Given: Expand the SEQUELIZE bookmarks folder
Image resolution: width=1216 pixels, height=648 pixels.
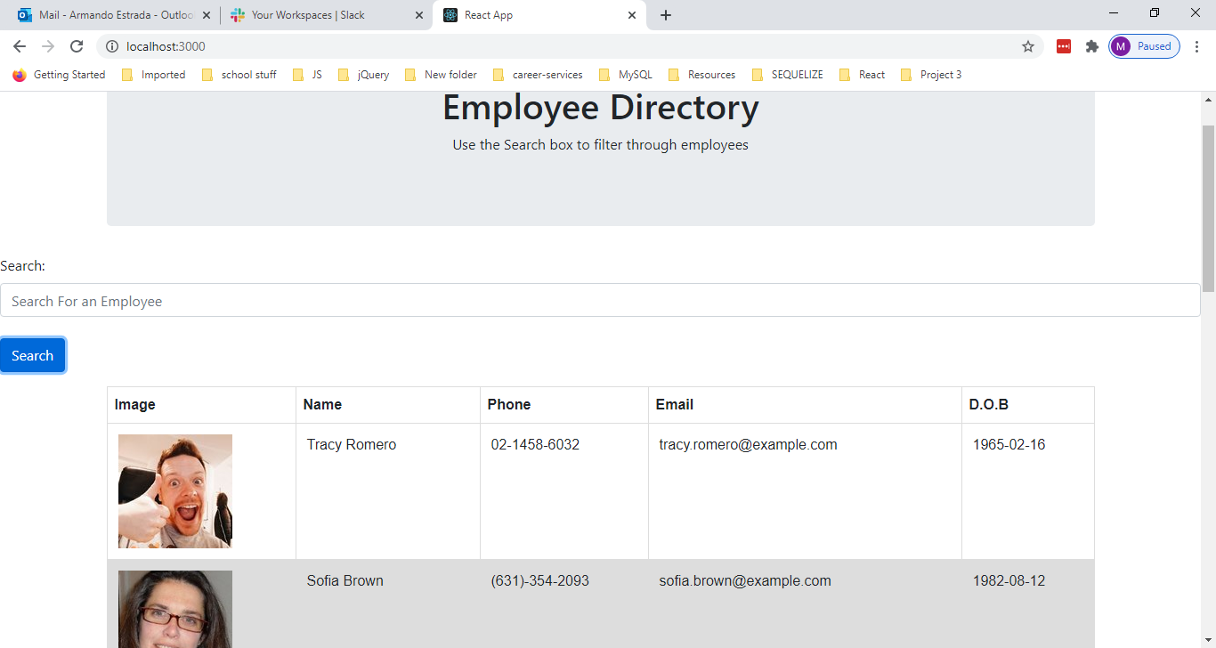Looking at the screenshot, I should pos(787,75).
